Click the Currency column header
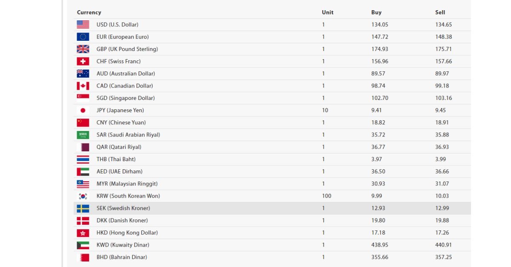This screenshot has height=267, width=511. click(89, 12)
